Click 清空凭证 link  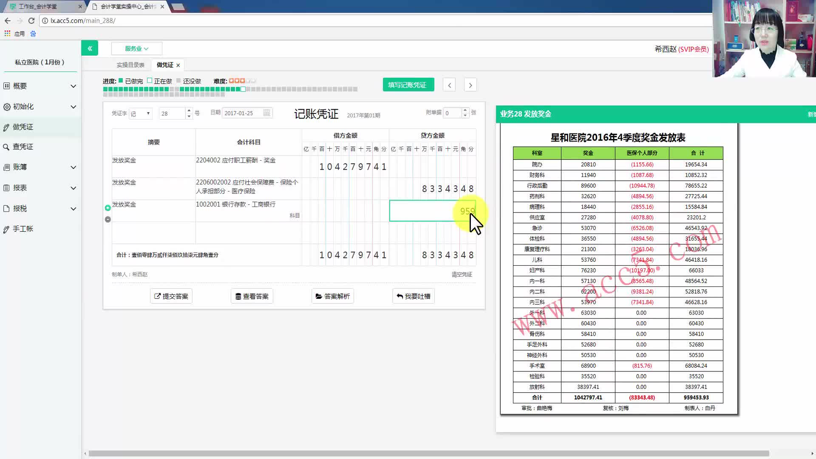tap(462, 275)
